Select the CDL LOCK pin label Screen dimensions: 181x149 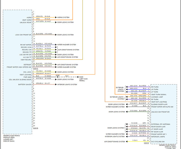point(27,72)
